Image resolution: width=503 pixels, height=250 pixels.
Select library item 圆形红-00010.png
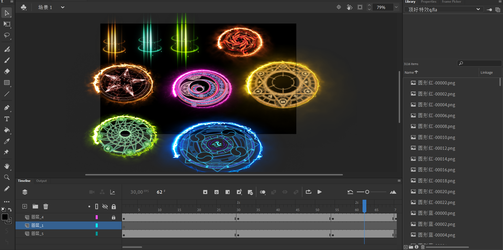[436, 137]
